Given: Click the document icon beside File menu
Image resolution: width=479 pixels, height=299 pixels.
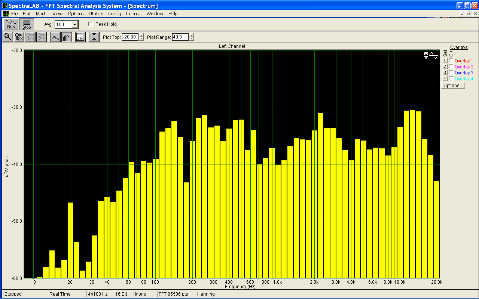Looking at the screenshot, I should point(6,13).
